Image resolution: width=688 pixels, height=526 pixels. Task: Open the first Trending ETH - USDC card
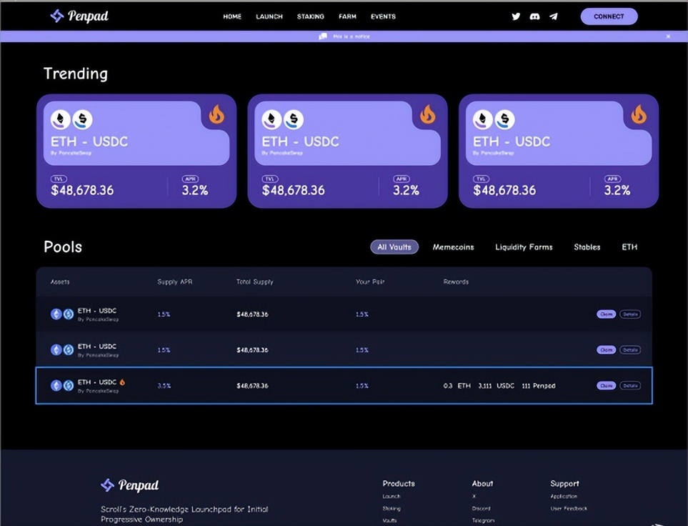tap(136, 151)
